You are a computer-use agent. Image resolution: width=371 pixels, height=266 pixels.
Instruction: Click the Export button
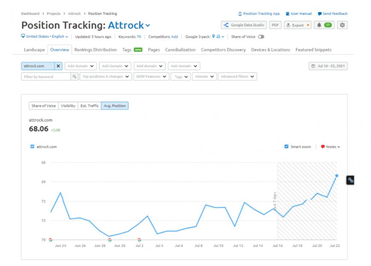click(x=297, y=25)
